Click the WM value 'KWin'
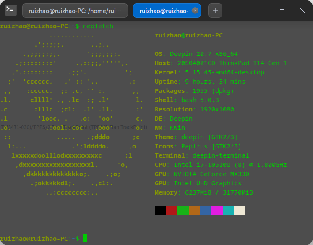This screenshot has height=245, width=313. [x=177, y=128]
